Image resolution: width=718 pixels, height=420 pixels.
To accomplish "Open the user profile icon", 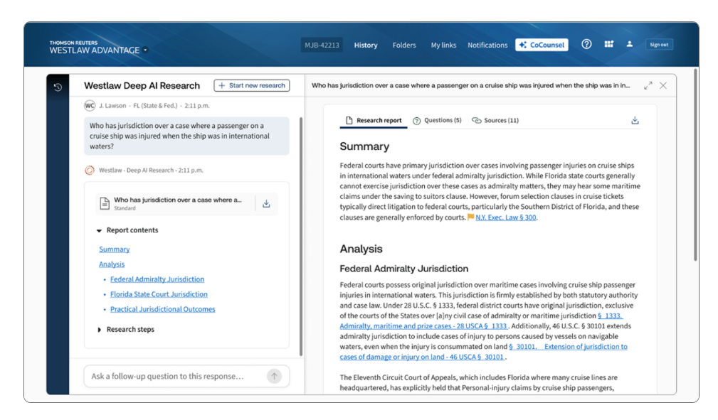I will (x=630, y=44).
